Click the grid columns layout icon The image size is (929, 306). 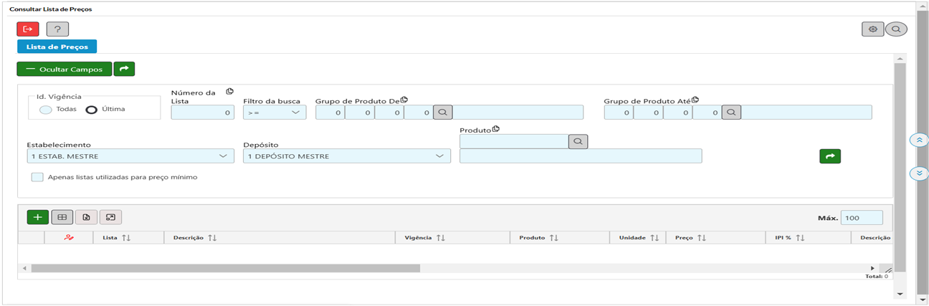62,217
